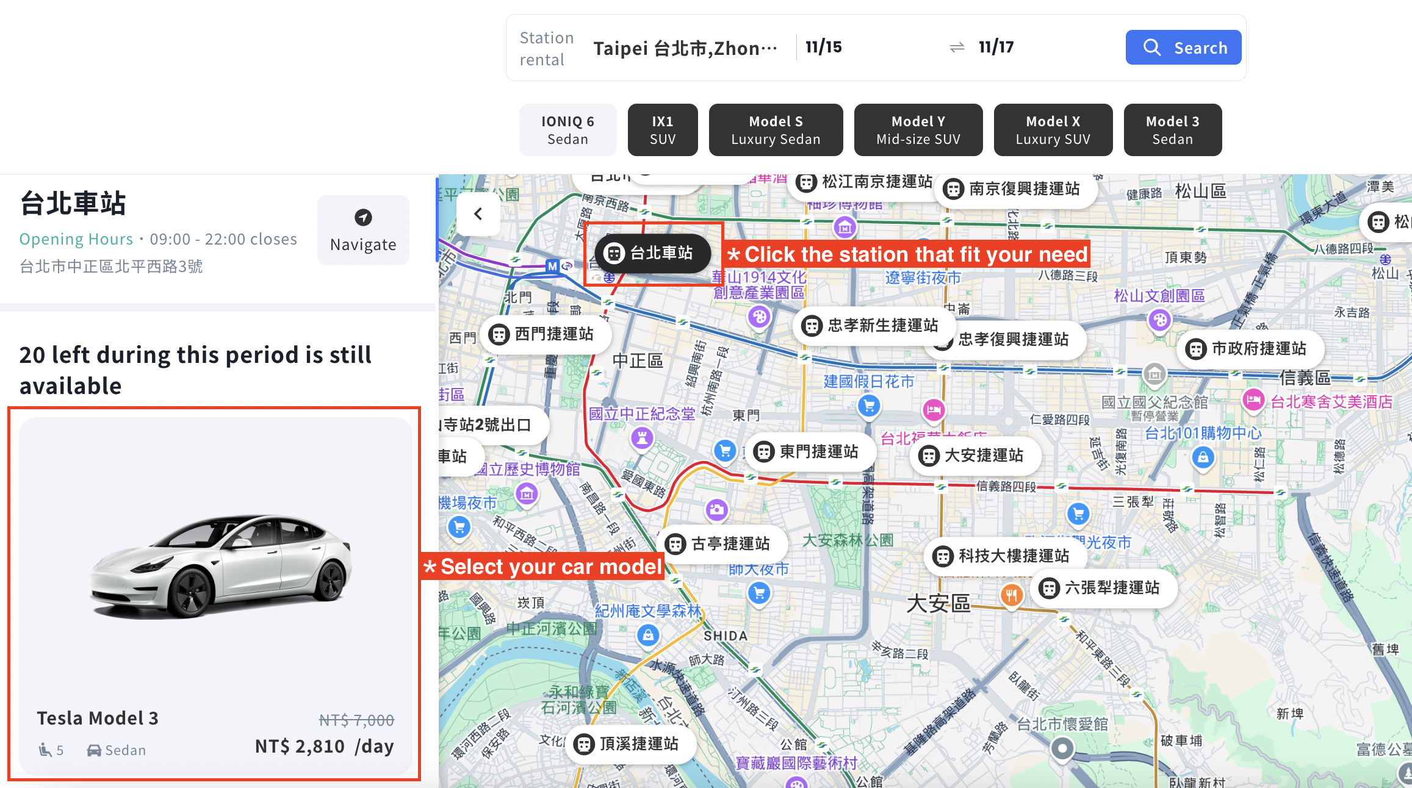Image resolution: width=1412 pixels, height=788 pixels.
Task: Collapse panel with the back chevron
Action: pyautogui.click(x=478, y=214)
